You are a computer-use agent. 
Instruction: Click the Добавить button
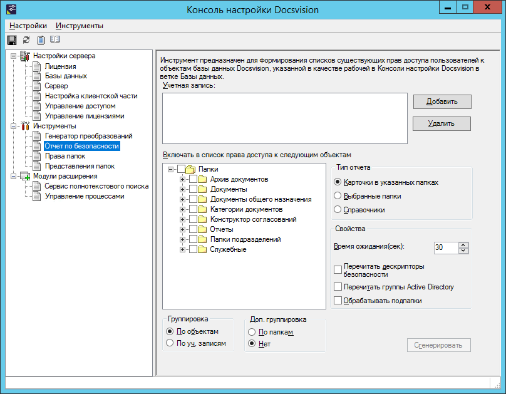pos(441,101)
